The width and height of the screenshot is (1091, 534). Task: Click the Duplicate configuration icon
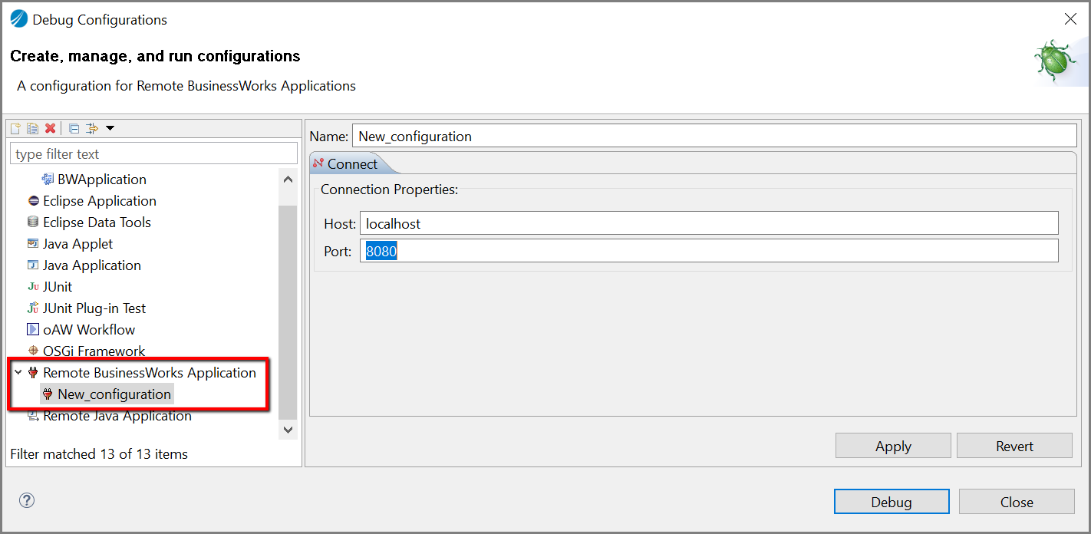32,129
